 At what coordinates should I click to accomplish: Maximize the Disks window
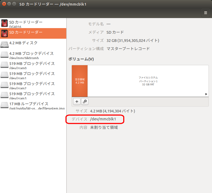point(14,4)
